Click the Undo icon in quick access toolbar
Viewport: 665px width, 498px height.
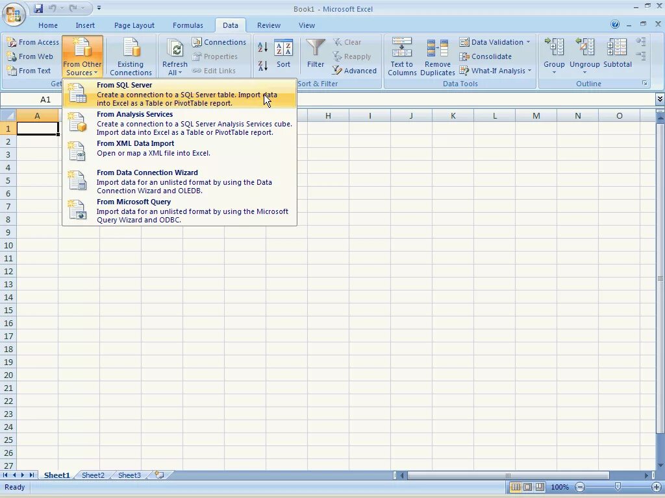click(52, 8)
